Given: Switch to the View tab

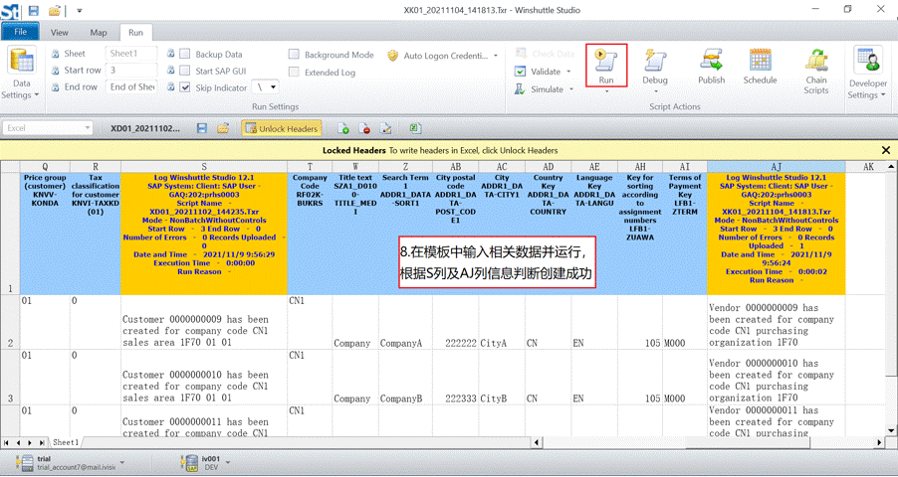Looking at the screenshot, I should (59, 33).
